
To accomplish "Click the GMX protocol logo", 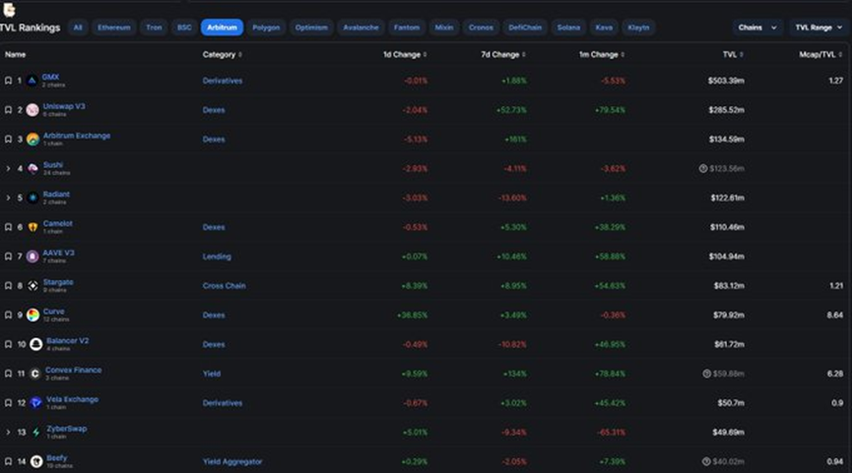I will 33,81.
